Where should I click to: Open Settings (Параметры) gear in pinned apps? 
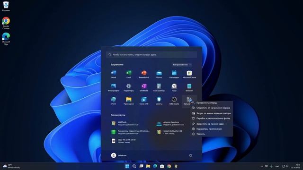click(129, 87)
